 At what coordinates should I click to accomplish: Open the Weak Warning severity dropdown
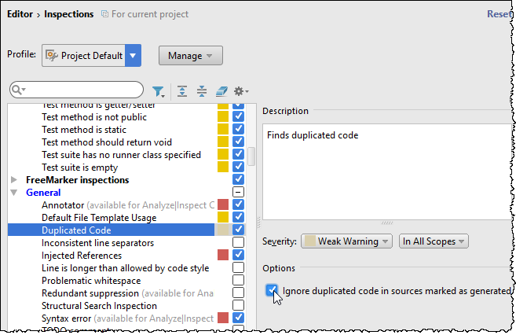[347, 241]
